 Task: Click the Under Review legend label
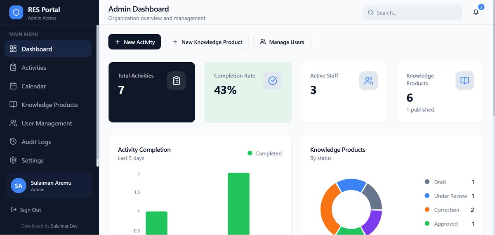point(450,196)
